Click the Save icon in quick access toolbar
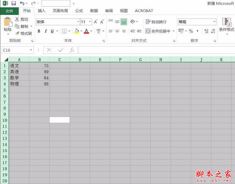This screenshot has width=235, height=184. click(14, 3)
